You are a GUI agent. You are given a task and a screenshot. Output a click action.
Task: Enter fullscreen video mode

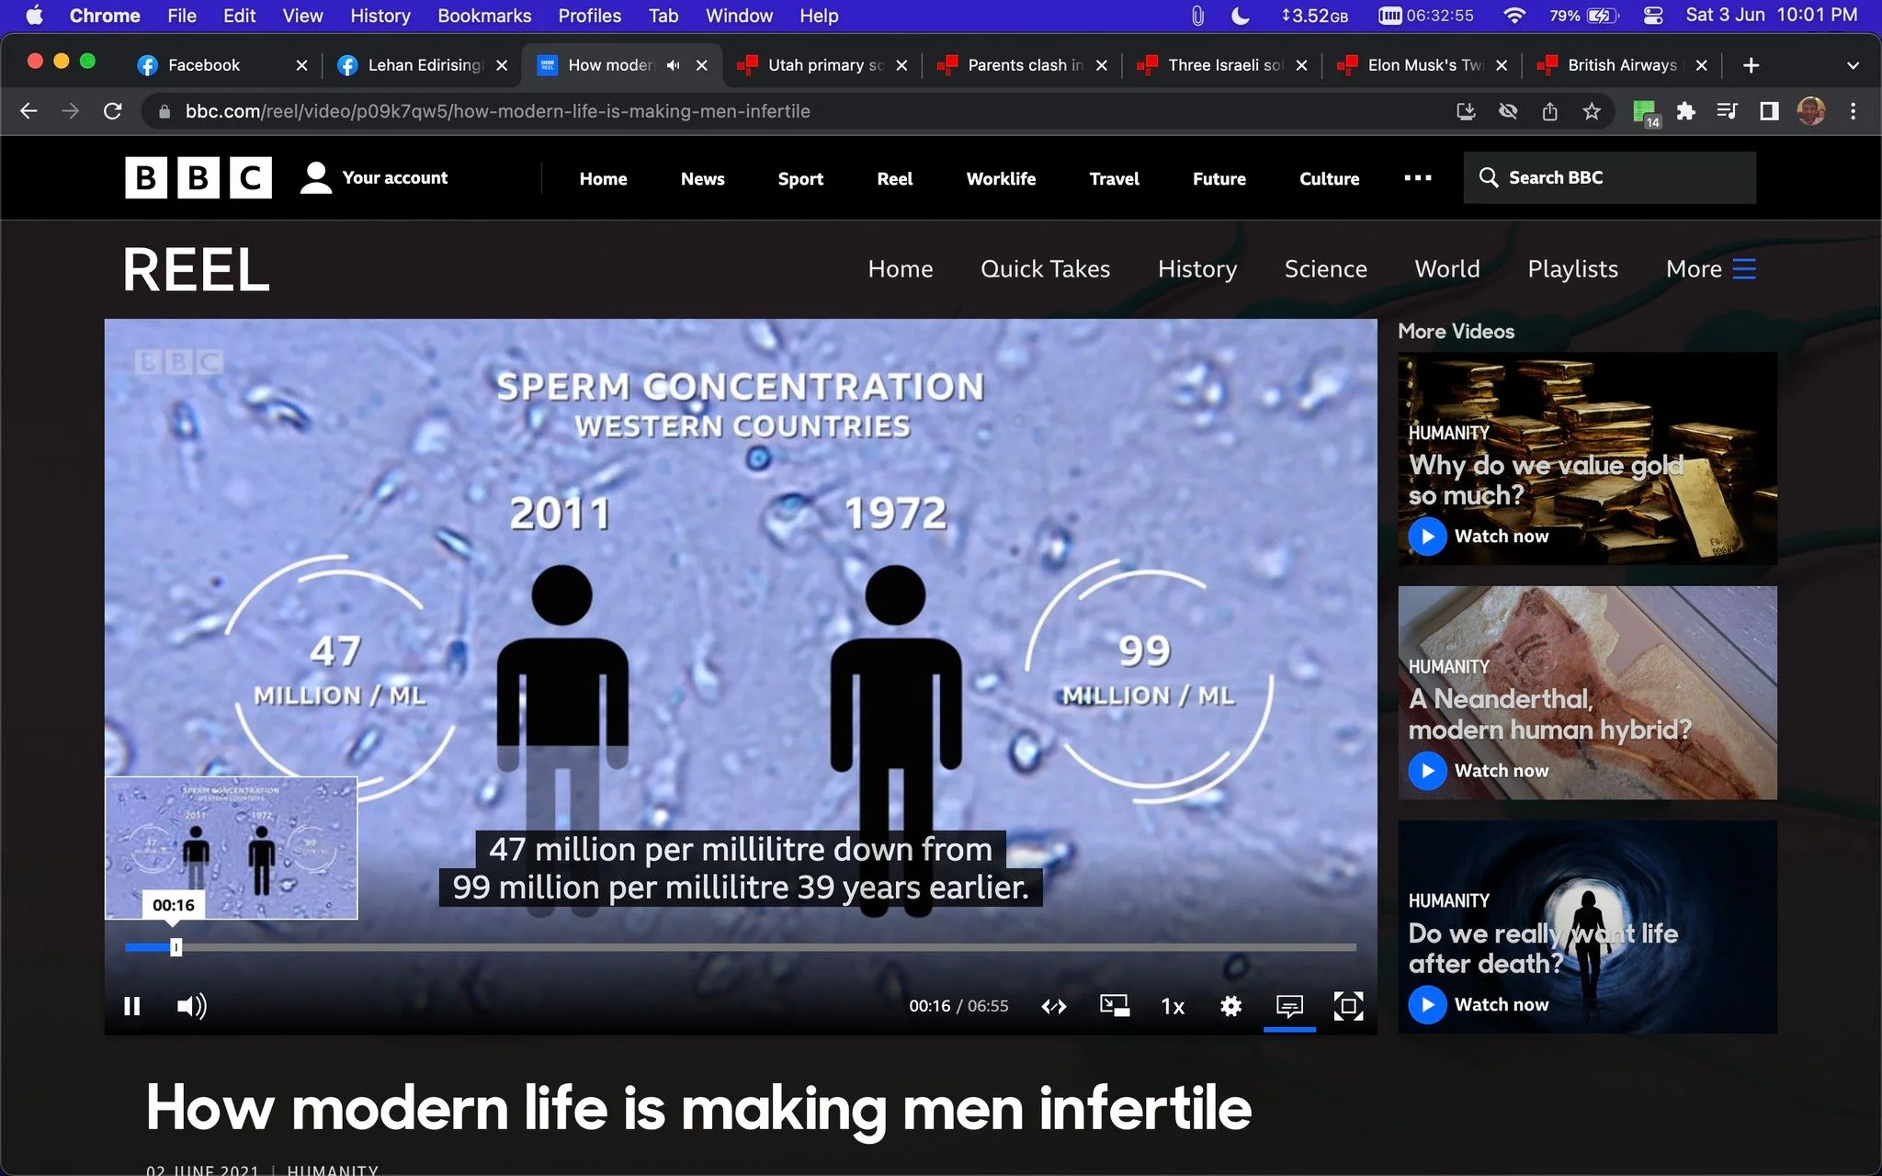(1348, 1006)
